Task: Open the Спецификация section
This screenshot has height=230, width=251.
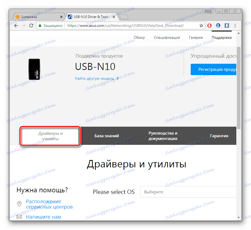Action: click(167, 37)
